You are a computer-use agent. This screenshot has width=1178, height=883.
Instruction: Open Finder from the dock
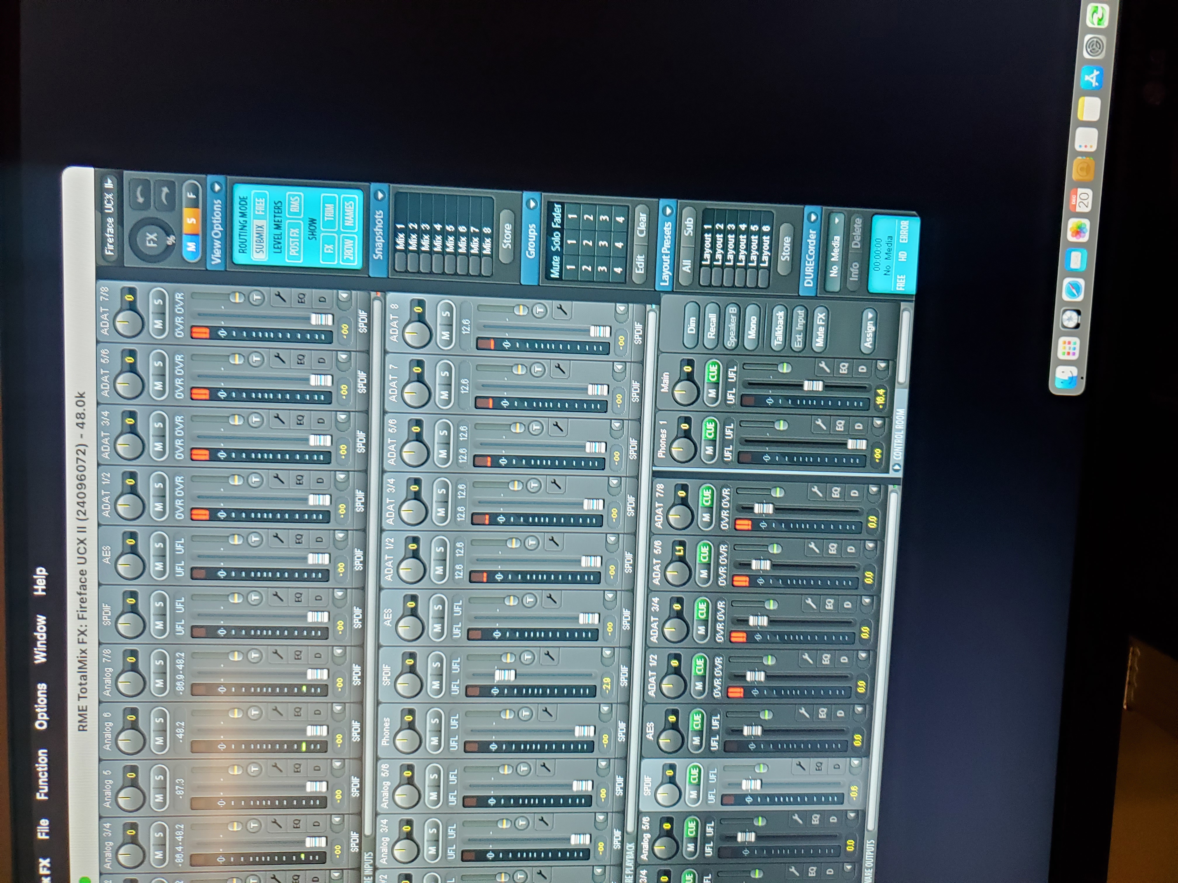[1067, 378]
